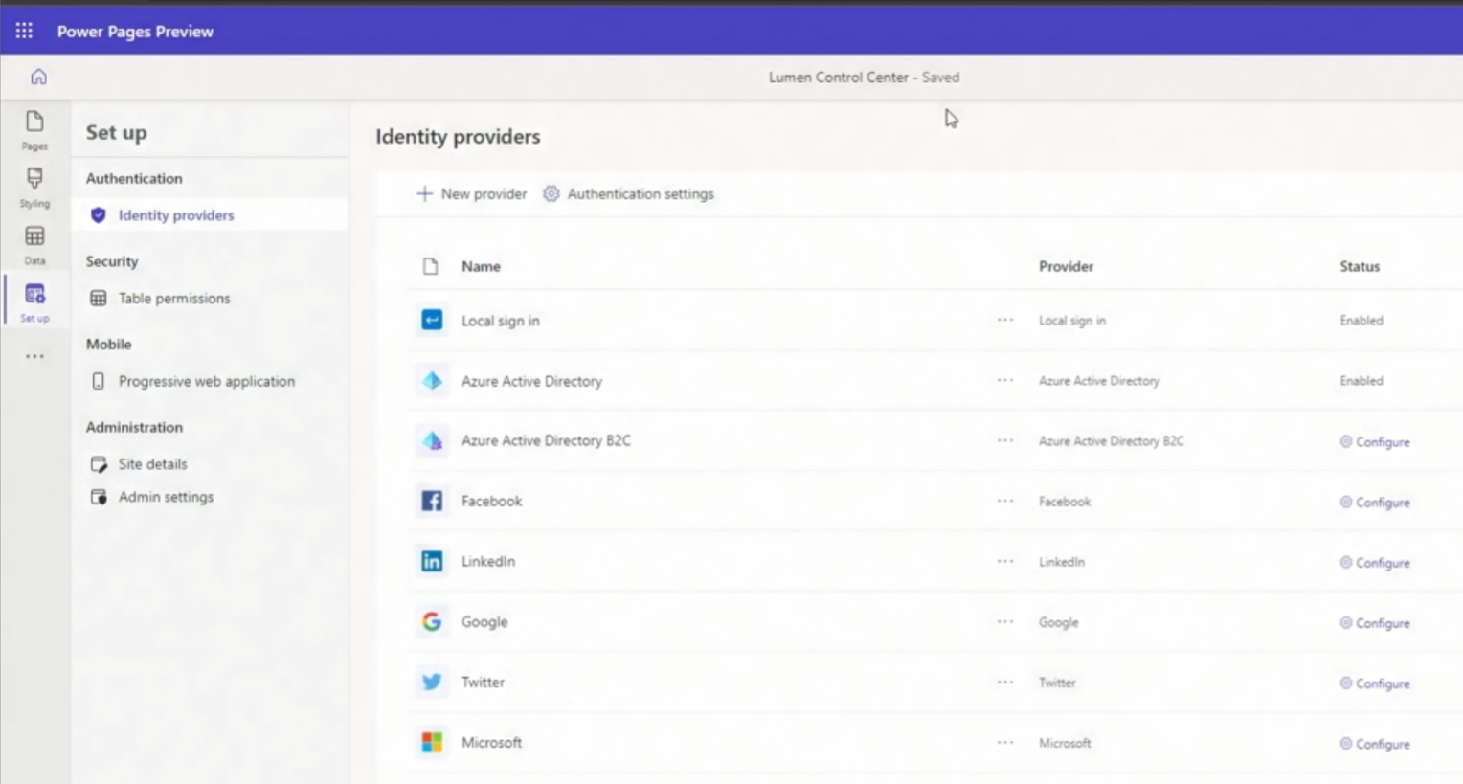Open Progressive web application settings
This screenshot has width=1463, height=784.
pyautogui.click(x=206, y=381)
